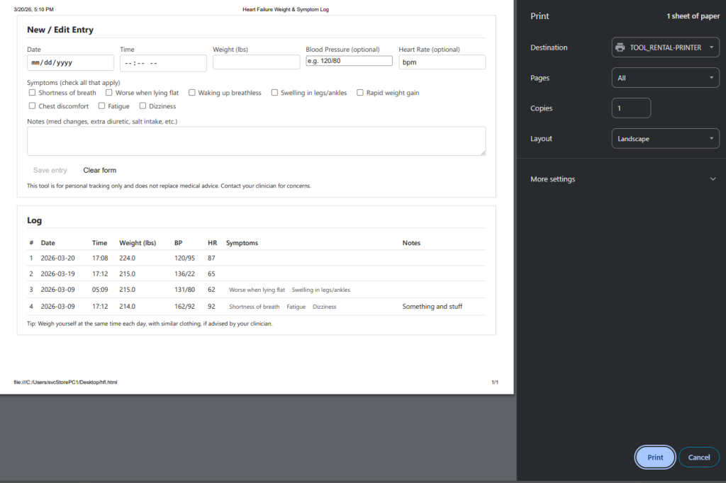This screenshot has width=726, height=483.
Task: Check Shortness of breath symptom box
Action: pyautogui.click(x=33, y=93)
